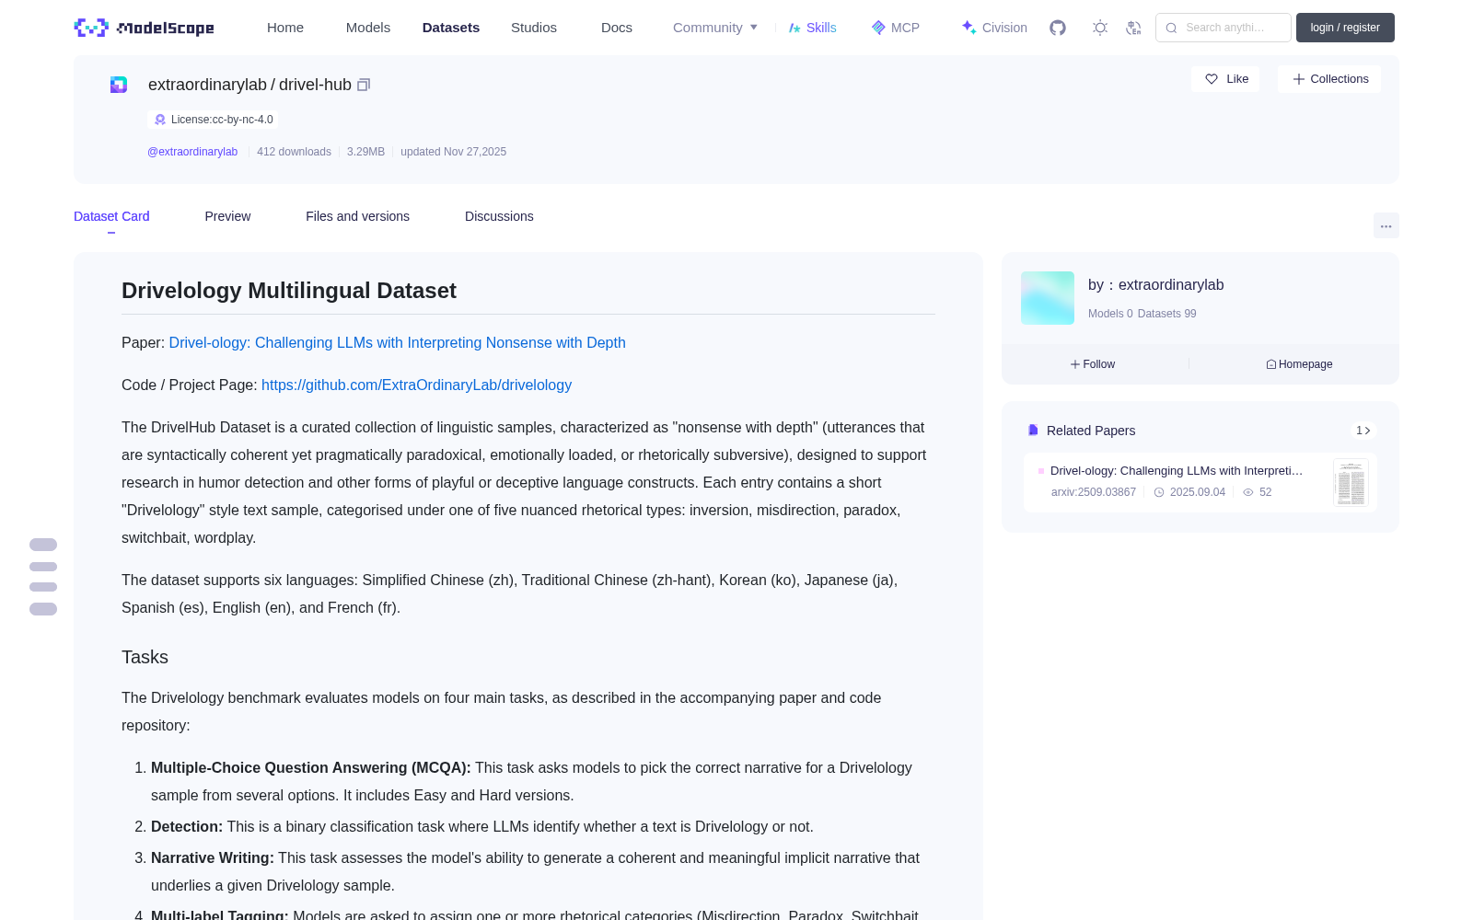Click the search magnifier icon
Screen dimensions: 1473x920
pos(1171,28)
